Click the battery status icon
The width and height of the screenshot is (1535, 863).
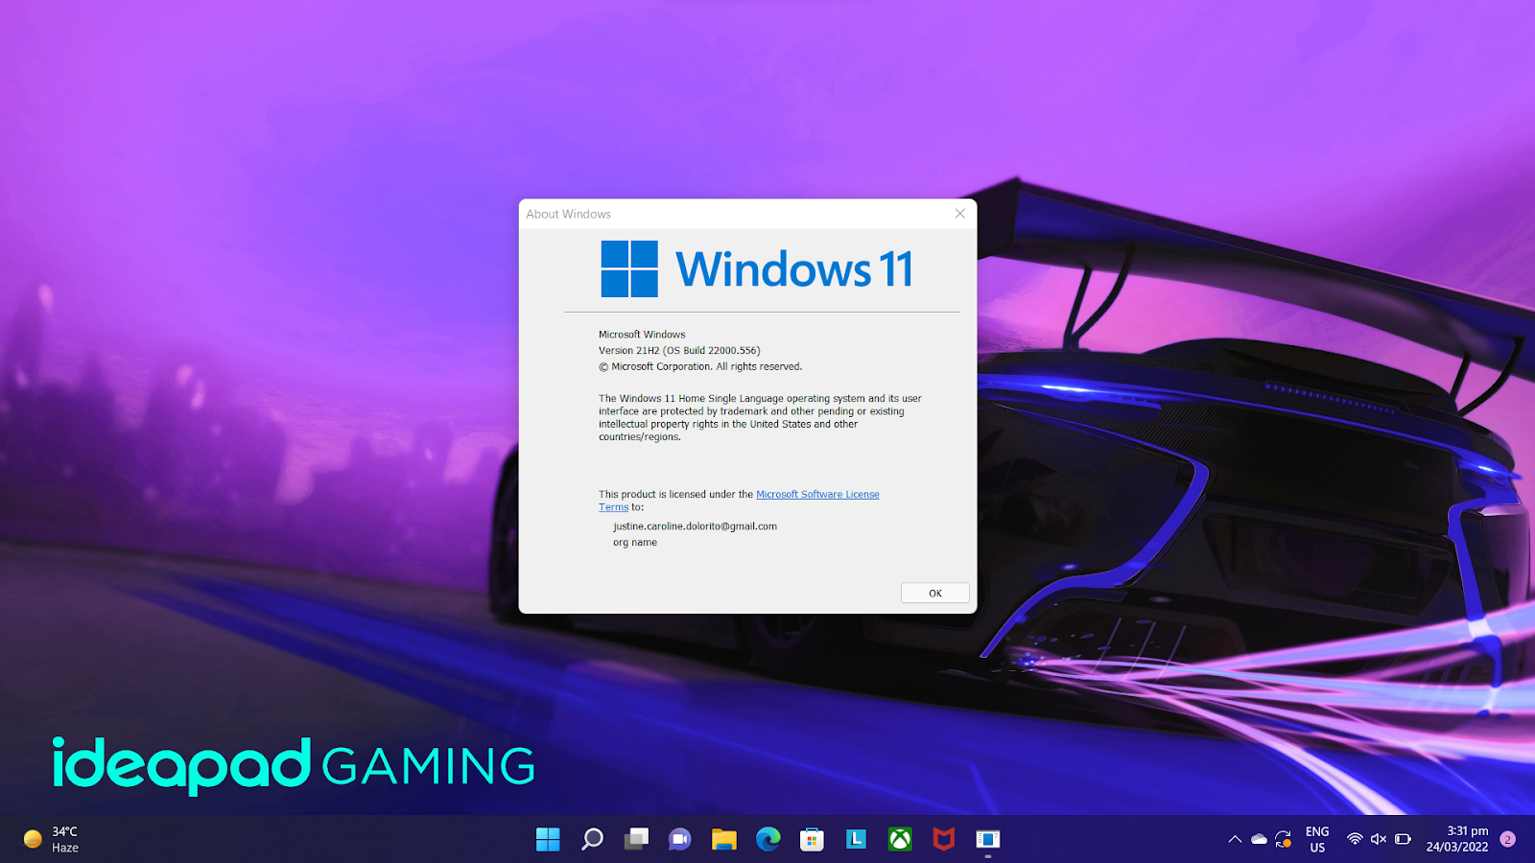(1403, 839)
